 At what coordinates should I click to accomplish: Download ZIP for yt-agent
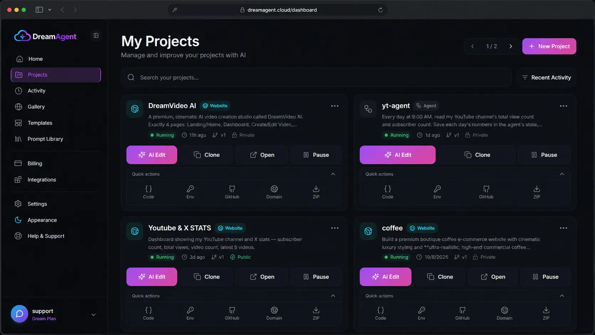(537, 192)
